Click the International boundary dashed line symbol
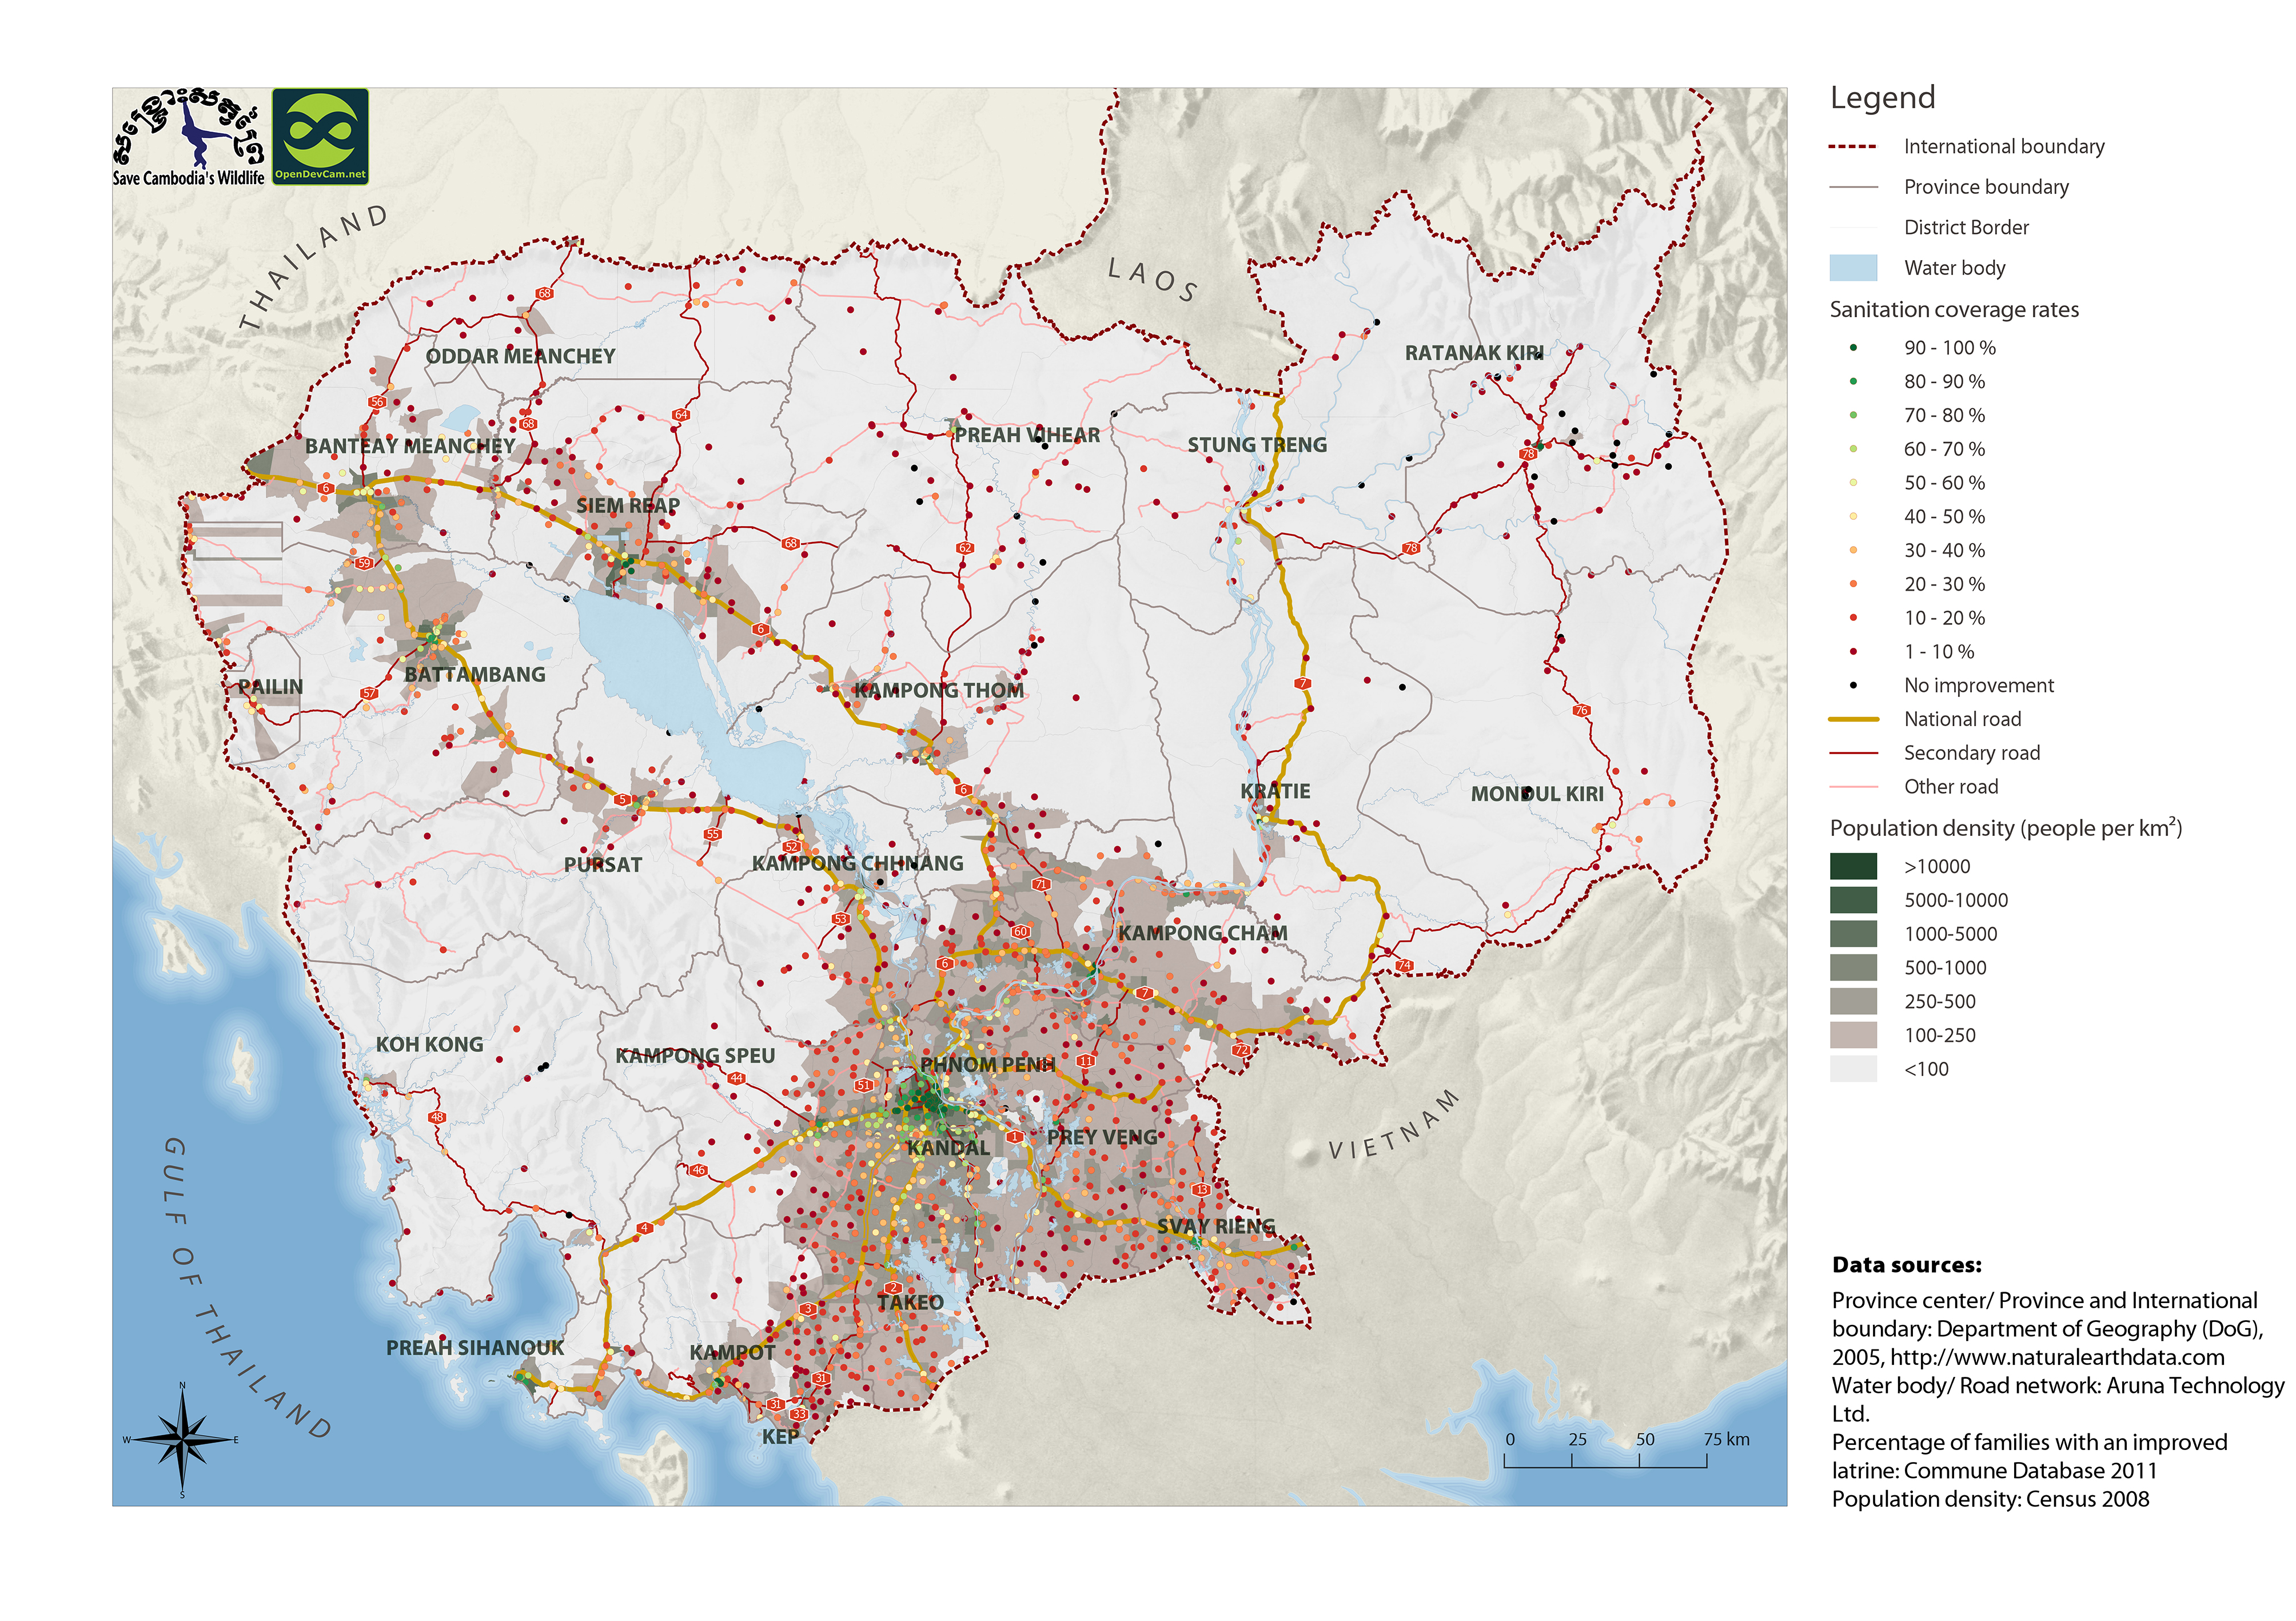 pos(1852,147)
